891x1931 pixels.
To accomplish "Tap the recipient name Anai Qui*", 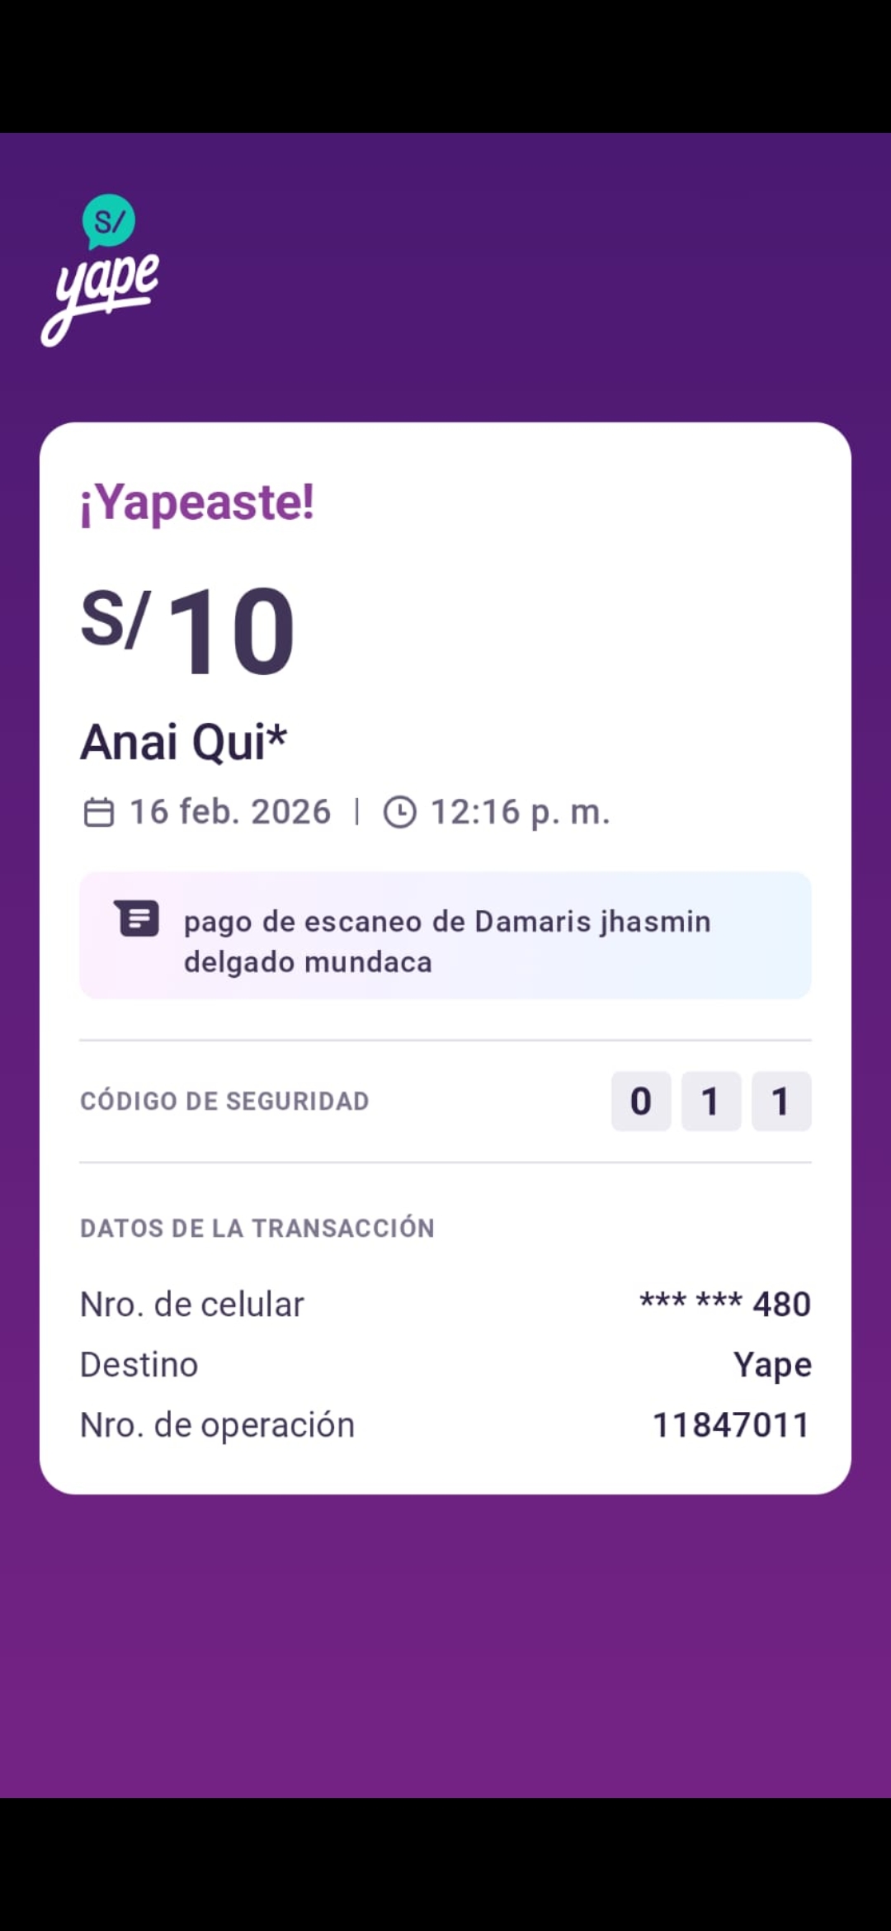I will pyautogui.click(x=183, y=742).
